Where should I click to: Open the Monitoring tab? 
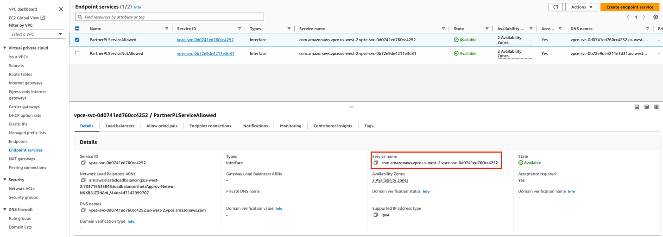point(290,126)
